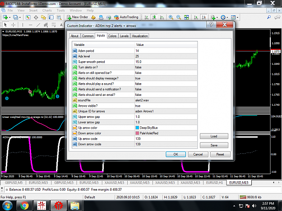The width and height of the screenshot is (282, 211).
Task: Expand the Indicators dropdown arrow
Action: click(217, 18)
